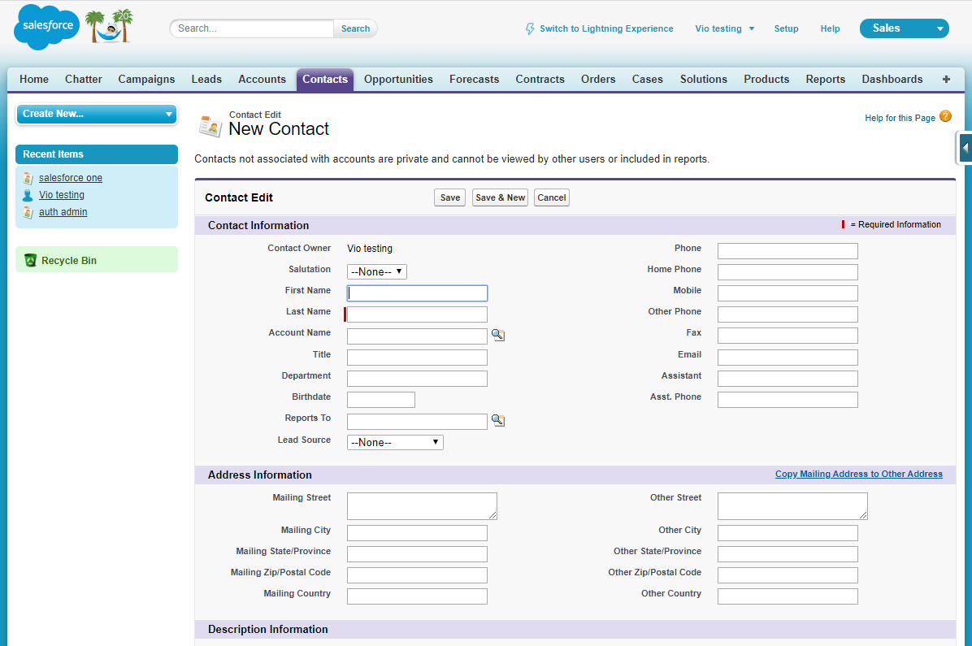Open the Products tab
Image resolution: width=972 pixels, height=646 pixels.
pyautogui.click(x=766, y=80)
